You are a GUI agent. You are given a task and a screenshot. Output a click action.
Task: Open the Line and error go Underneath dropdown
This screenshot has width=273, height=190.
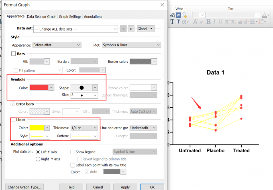point(143,128)
